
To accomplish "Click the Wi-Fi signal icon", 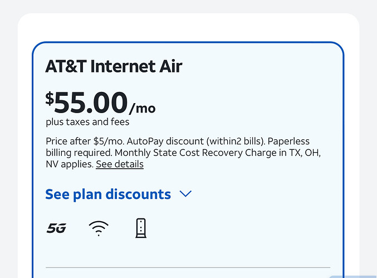I will (99, 228).
